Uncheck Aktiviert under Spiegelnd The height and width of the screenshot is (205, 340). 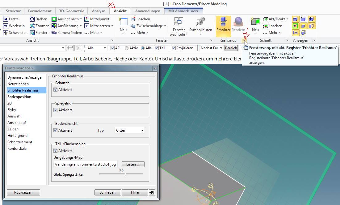pos(56,110)
